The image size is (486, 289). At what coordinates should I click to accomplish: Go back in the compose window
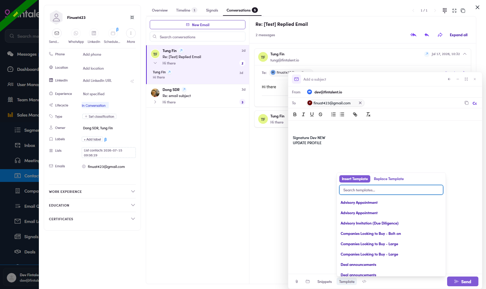[449, 79]
